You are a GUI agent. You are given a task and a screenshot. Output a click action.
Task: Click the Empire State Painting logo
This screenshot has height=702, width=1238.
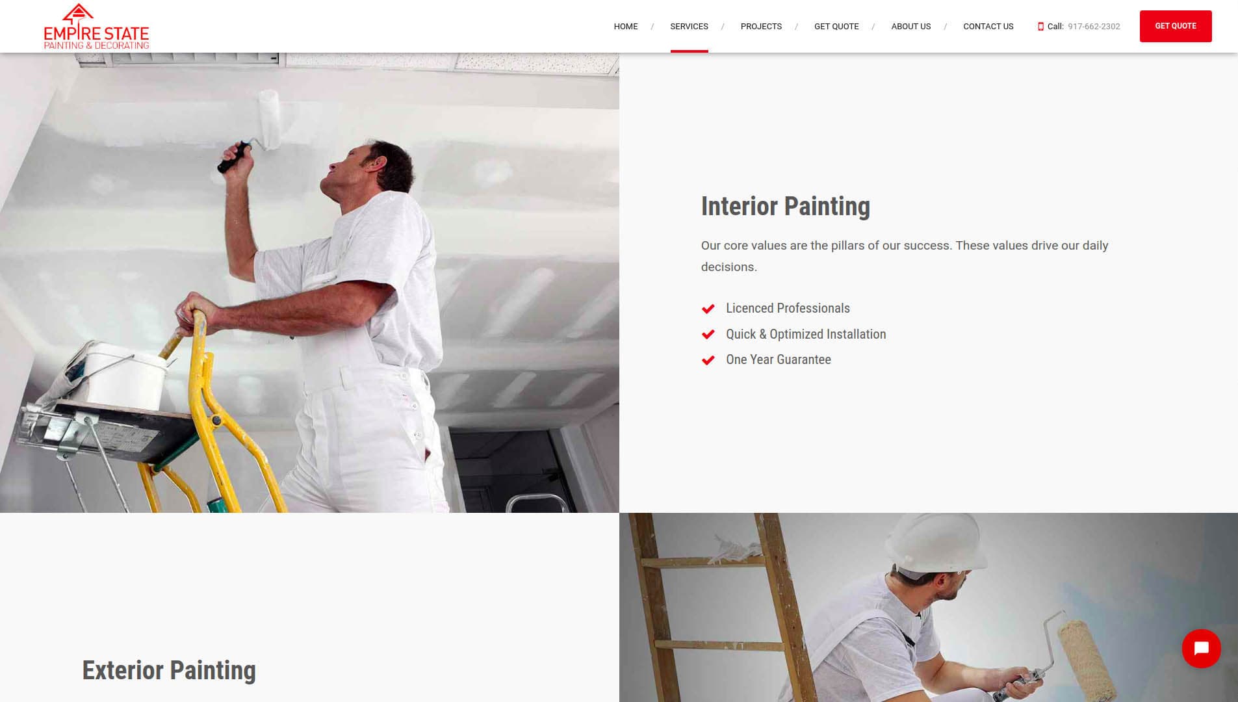click(x=96, y=27)
